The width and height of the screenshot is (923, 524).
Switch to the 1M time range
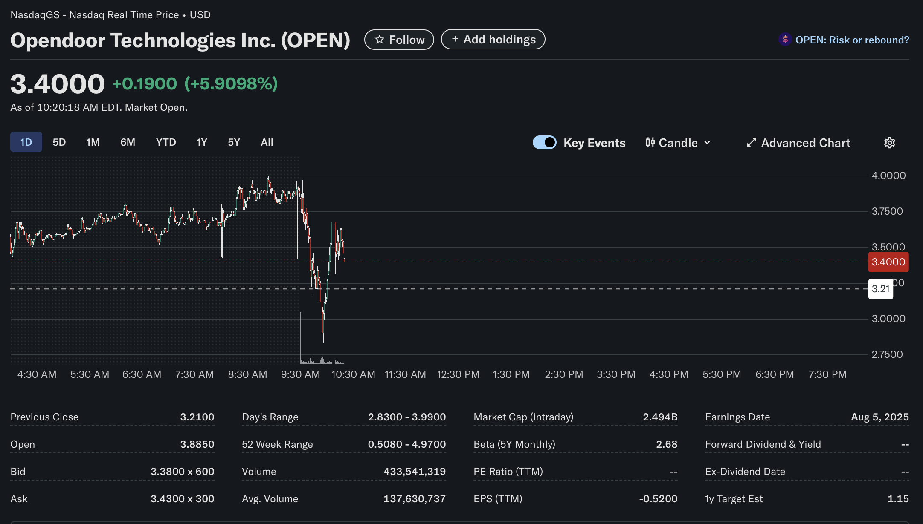point(93,142)
